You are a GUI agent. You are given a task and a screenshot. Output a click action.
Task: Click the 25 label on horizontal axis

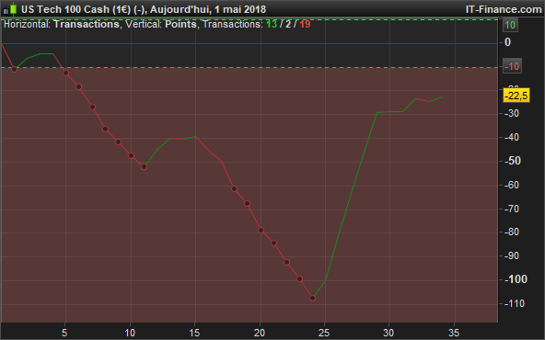[324, 333]
